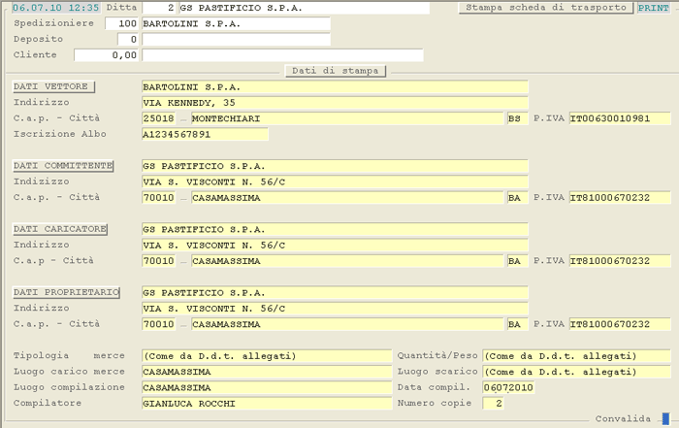Image resolution: width=679 pixels, height=428 pixels.
Task: Click the caricatore Indirizzo field
Action: pos(335,246)
